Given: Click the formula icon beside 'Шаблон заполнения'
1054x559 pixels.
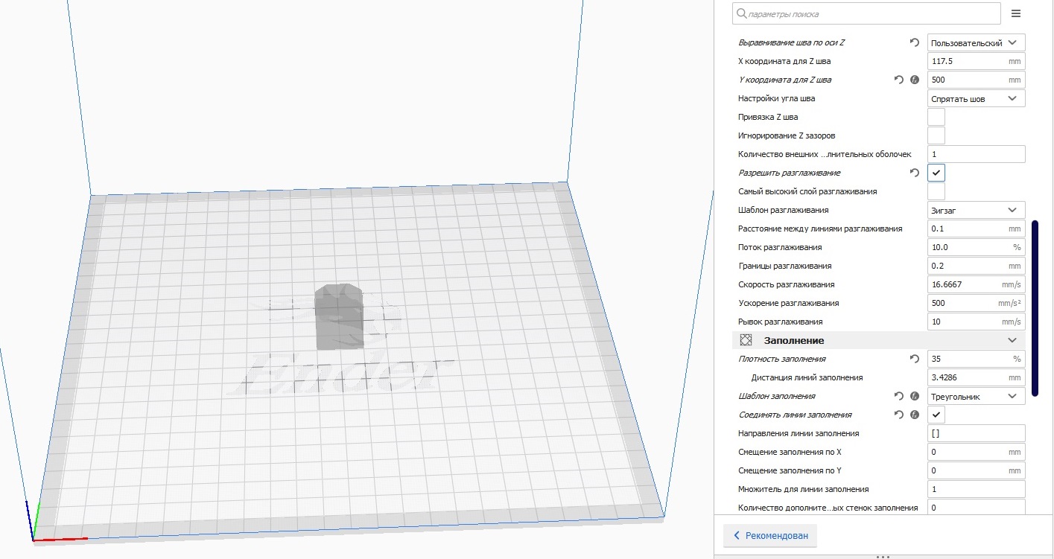Looking at the screenshot, I should click(x=915, y=396).
